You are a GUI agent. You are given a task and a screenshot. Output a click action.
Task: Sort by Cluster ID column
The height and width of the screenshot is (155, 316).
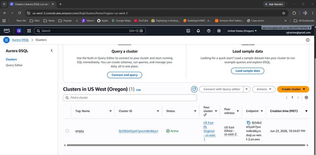pos(158,111)
